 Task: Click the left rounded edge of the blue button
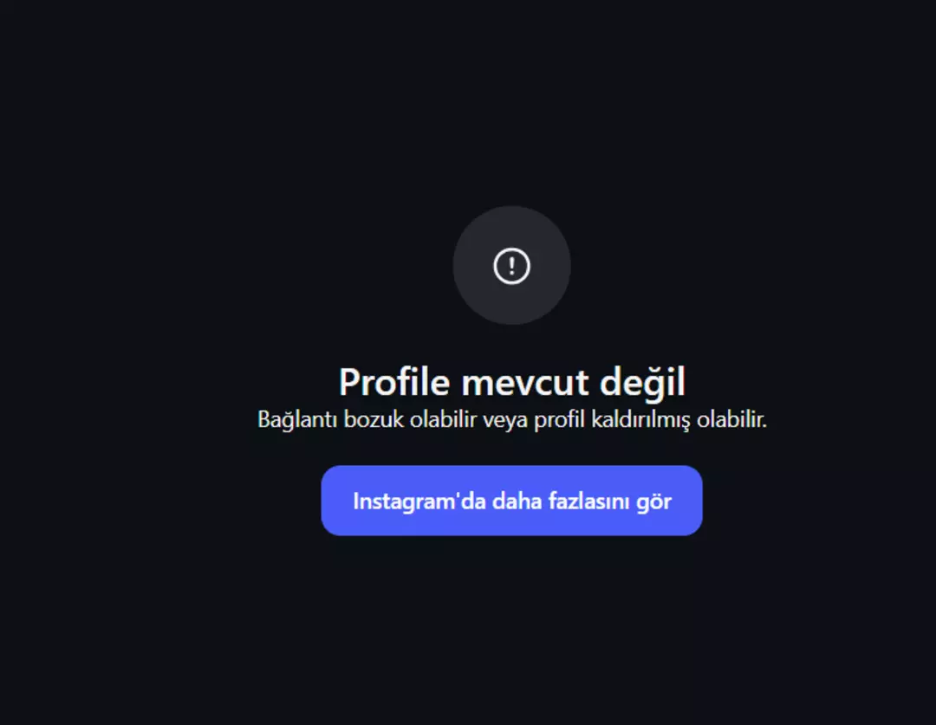pos(327,501)
